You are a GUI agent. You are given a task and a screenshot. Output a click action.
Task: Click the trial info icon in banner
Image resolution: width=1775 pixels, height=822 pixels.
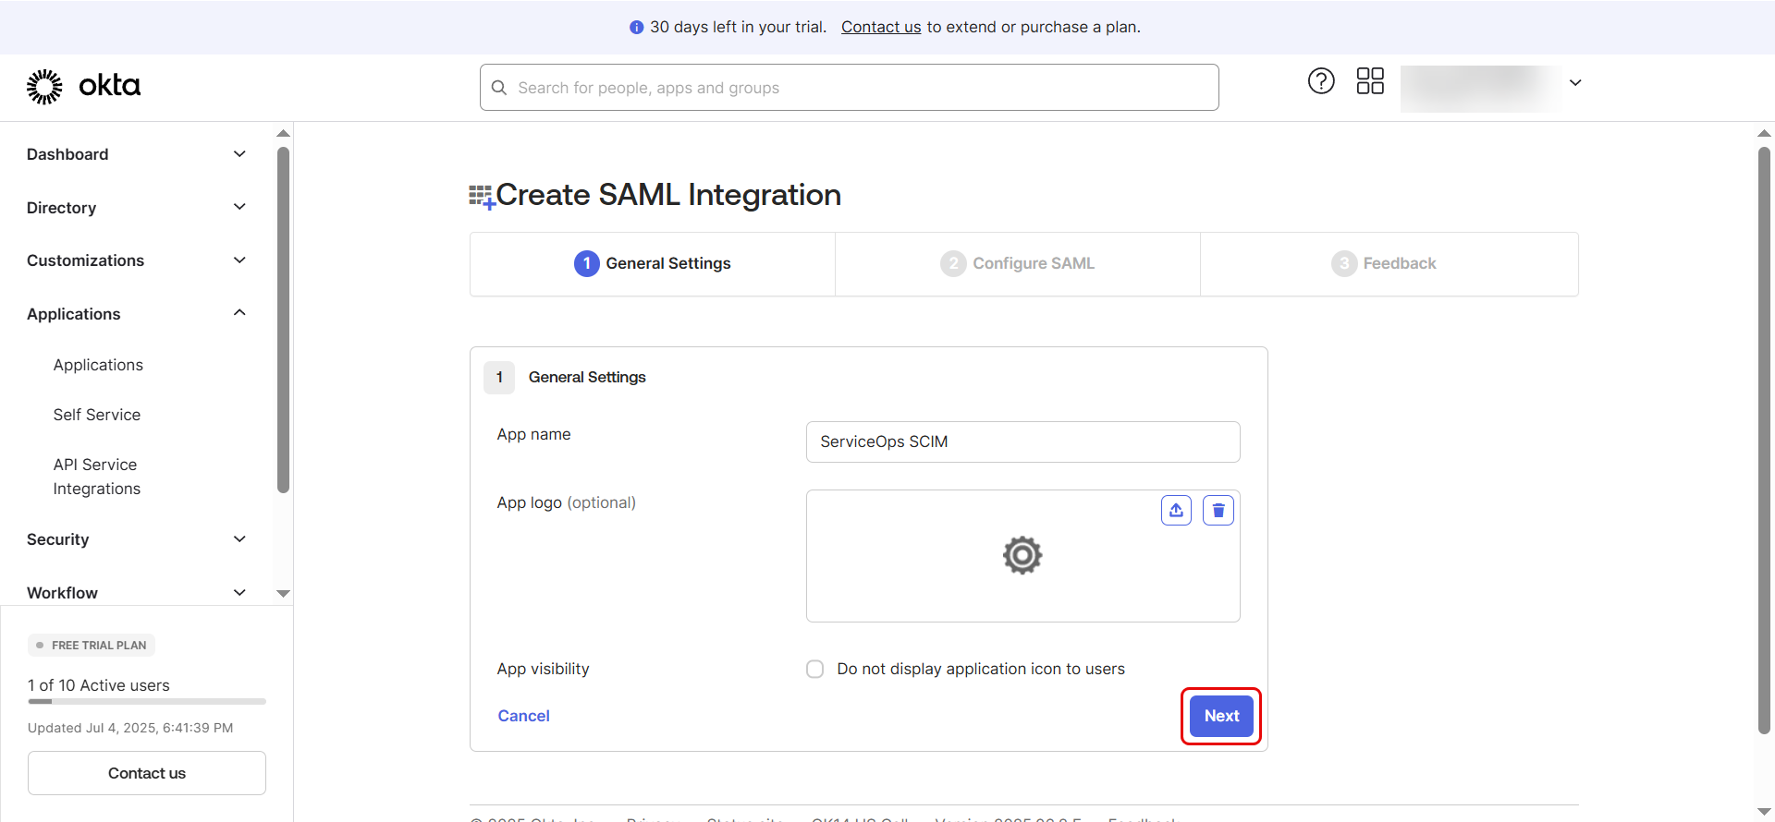point(636,28)
